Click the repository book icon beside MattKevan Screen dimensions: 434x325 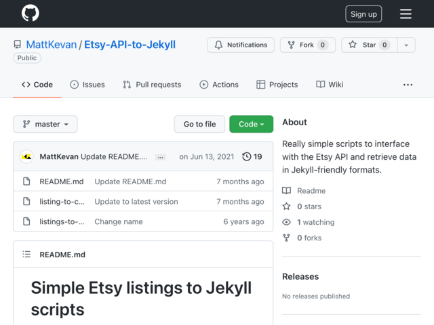18,45
